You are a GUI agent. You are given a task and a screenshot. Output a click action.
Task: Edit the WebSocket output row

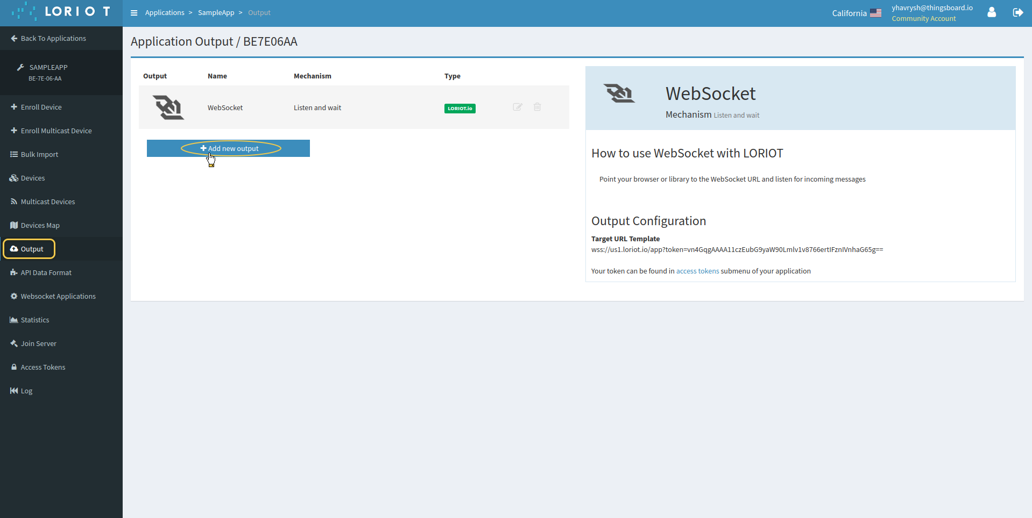518,107
